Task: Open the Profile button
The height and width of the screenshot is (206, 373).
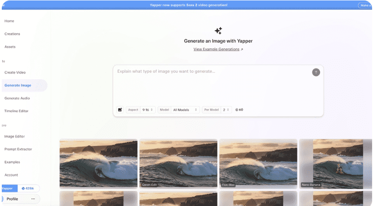Action: pos(21,199)
